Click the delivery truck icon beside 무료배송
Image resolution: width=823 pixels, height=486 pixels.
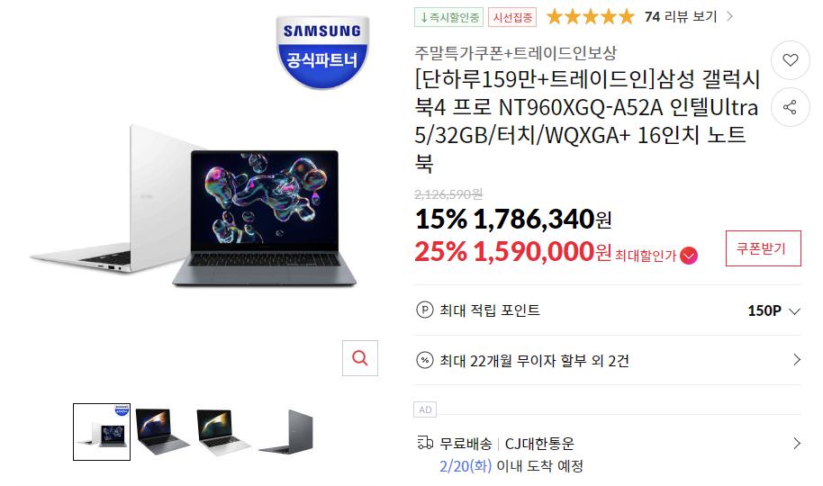[x=425, y=443]
